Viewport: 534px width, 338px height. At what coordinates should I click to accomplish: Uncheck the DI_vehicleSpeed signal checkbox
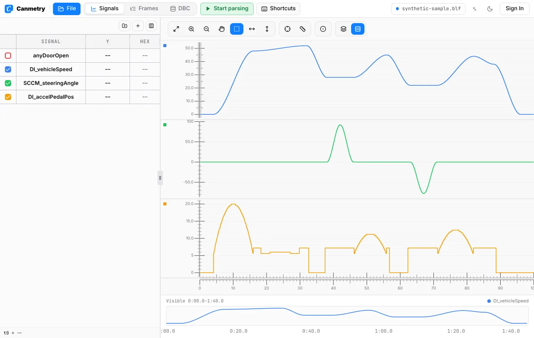pyautogui.click(x=8, y=69)
